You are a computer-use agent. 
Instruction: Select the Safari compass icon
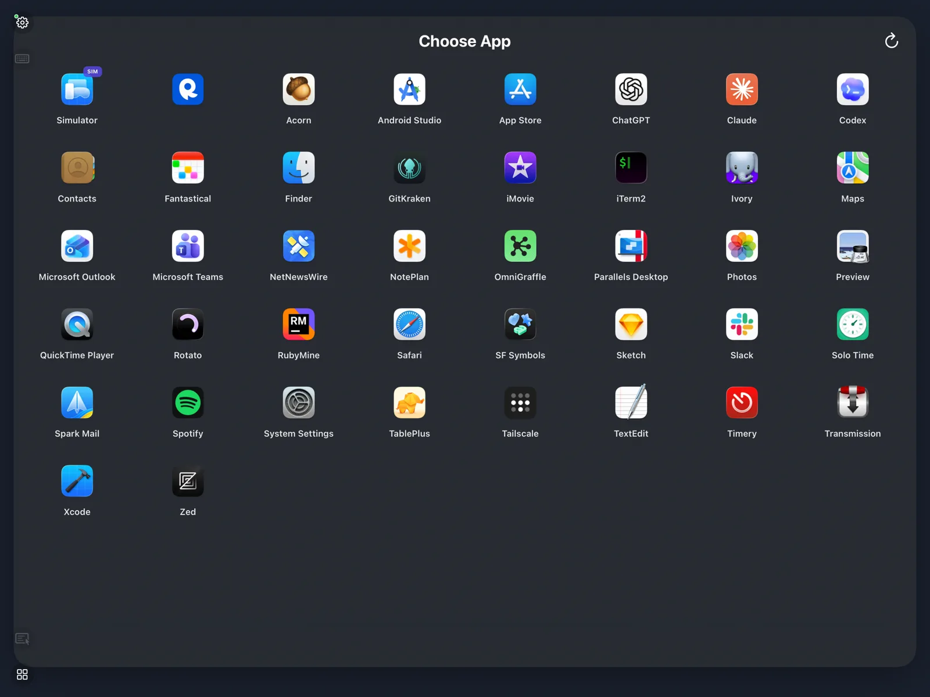[410, 325]
